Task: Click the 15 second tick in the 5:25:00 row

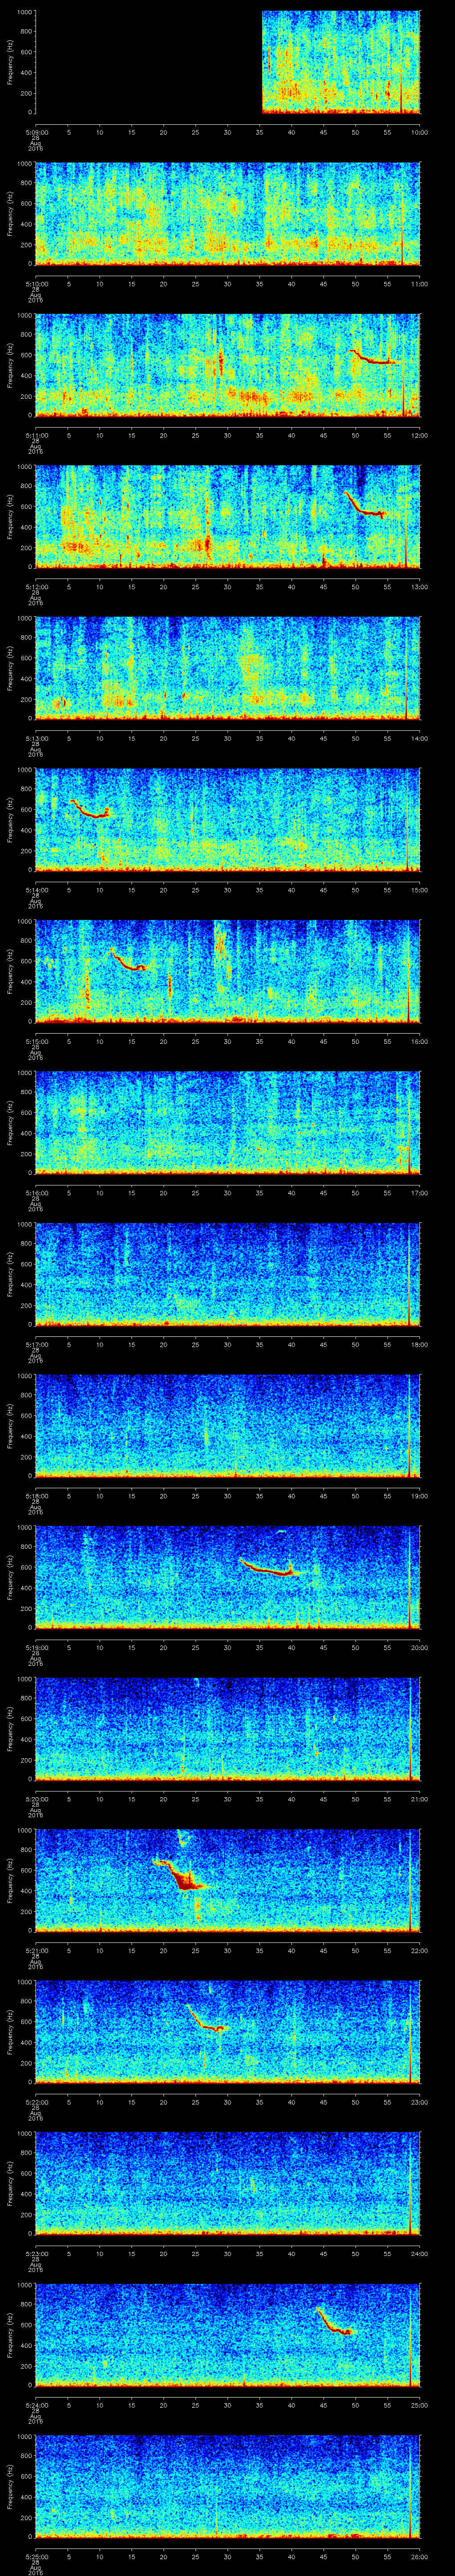Action: [131, 2556]
